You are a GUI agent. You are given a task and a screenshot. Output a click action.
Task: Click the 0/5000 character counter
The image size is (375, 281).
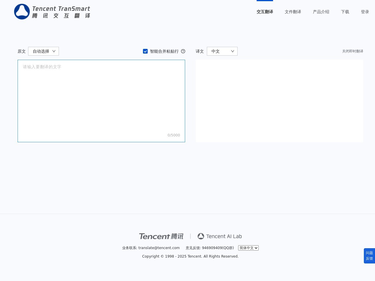[174, 135]
